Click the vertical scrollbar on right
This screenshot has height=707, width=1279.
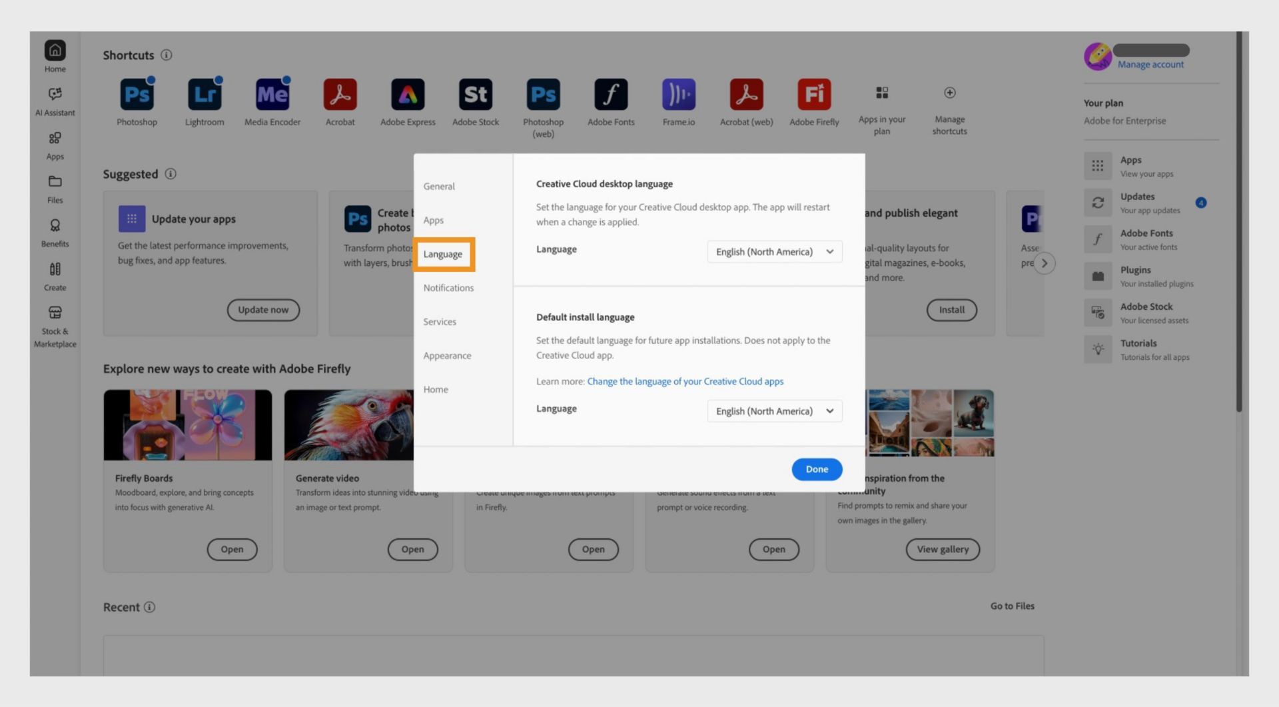(x=1239, y=223)
